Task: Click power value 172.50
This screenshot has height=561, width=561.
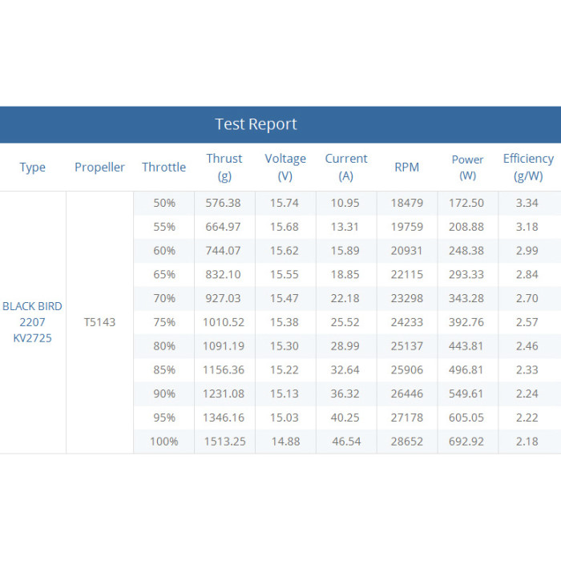Action: click(466, 203)
